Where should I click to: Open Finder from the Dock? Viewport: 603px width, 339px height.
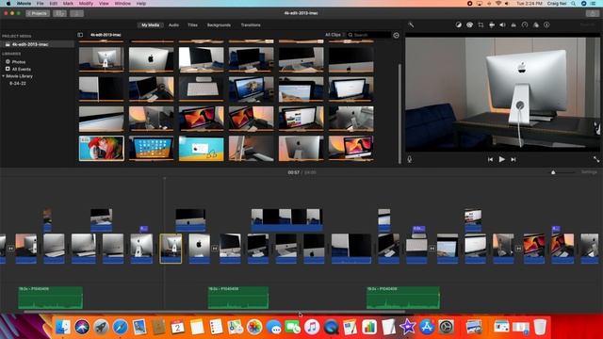[x=63, y=327]
